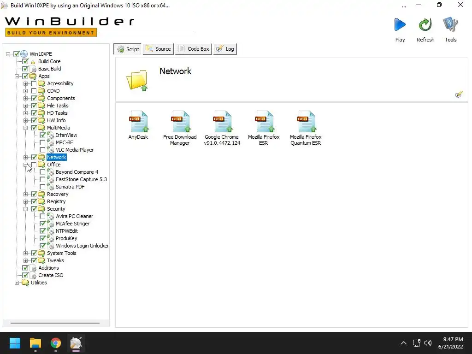
Task: Open File Explorer from taskbar
Action: click(x=35, y=343)
